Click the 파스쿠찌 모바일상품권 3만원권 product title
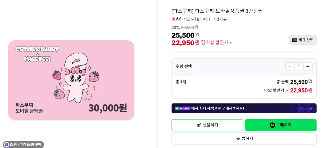Viewport: 332px width, 148px height. [x=217, y=11]
